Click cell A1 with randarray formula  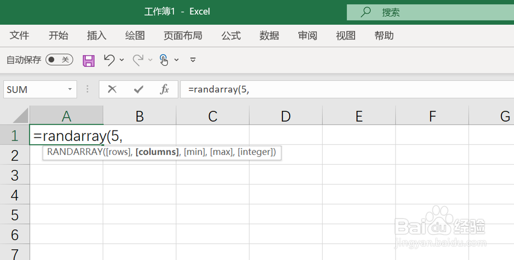click(x=66, y=134)
